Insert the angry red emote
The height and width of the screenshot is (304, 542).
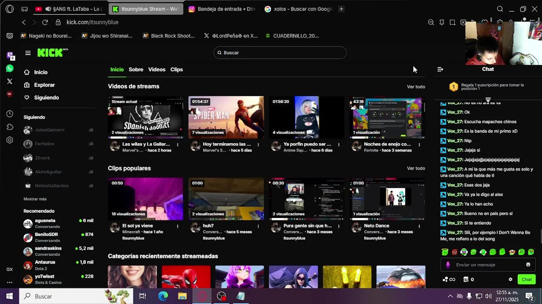[454, 252]
